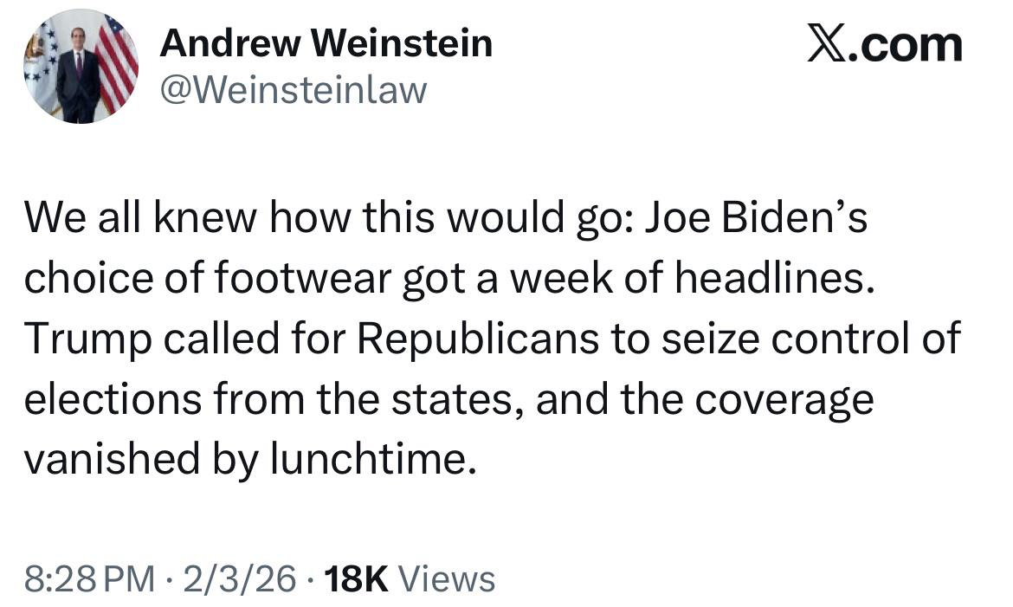
Task: Click the word "Republicans" in the post
Action: pos(477,339)
